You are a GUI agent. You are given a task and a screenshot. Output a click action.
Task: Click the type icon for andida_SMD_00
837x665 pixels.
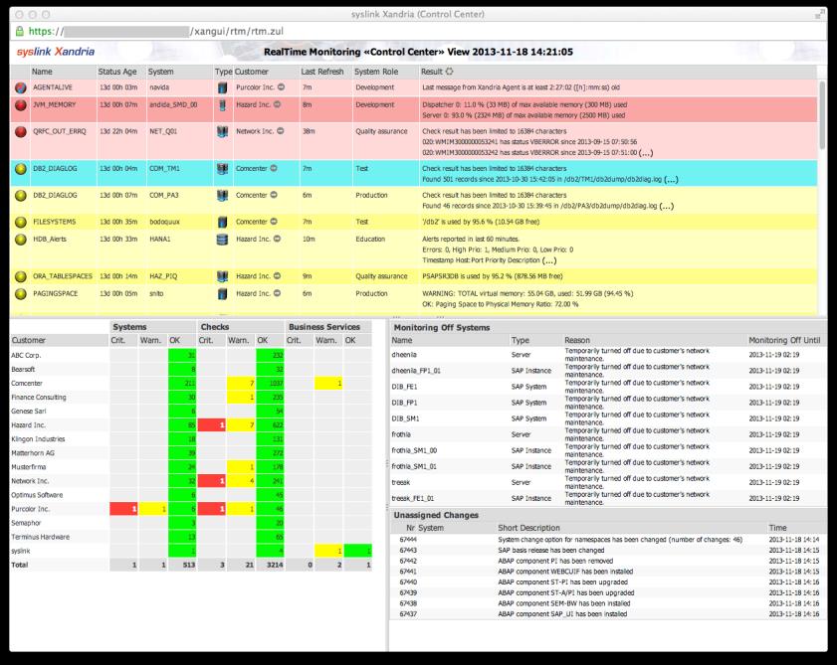tap(223, 105)
